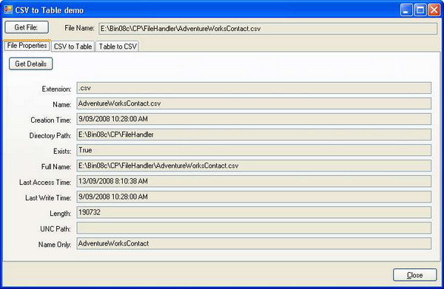Click the empty UNC Path field

254,228
